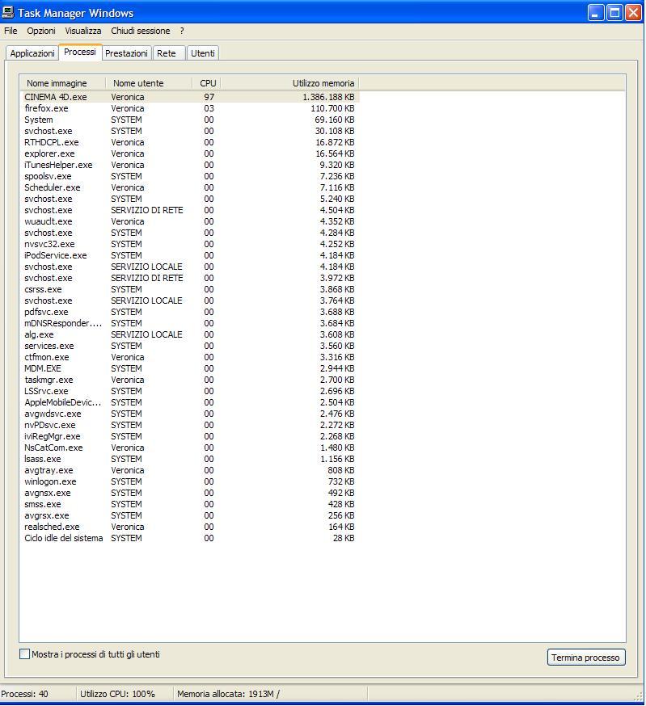646x706 pixels.
Task: Click the Termina processo button
Action: (585, 658)
